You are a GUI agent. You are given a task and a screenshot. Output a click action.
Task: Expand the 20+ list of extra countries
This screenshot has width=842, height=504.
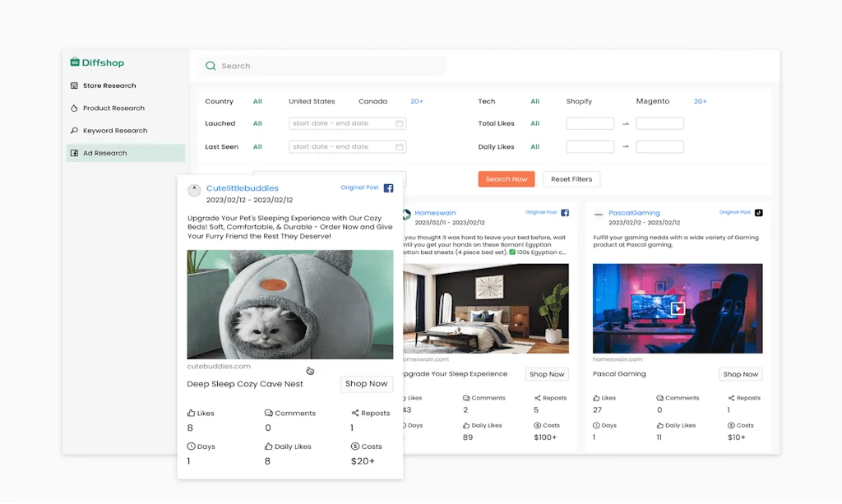click(x=417, y=101)
